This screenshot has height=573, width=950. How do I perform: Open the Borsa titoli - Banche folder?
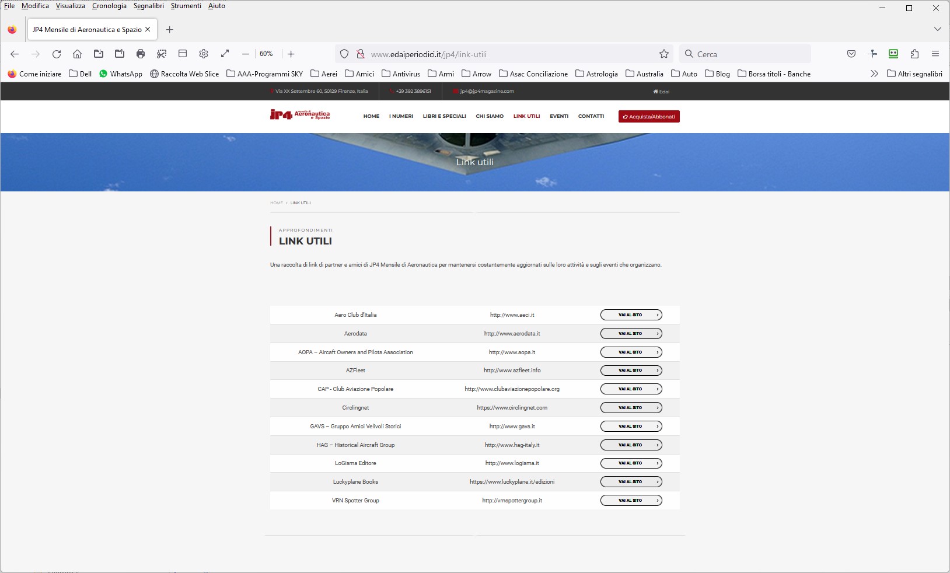pos(774,74)
